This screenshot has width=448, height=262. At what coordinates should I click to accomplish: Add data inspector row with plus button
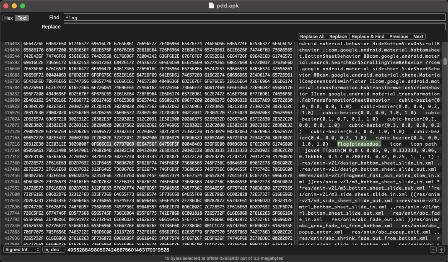[441, 250]
